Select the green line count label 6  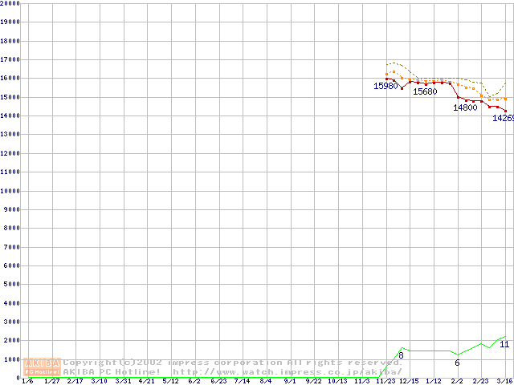click(457, 363)
